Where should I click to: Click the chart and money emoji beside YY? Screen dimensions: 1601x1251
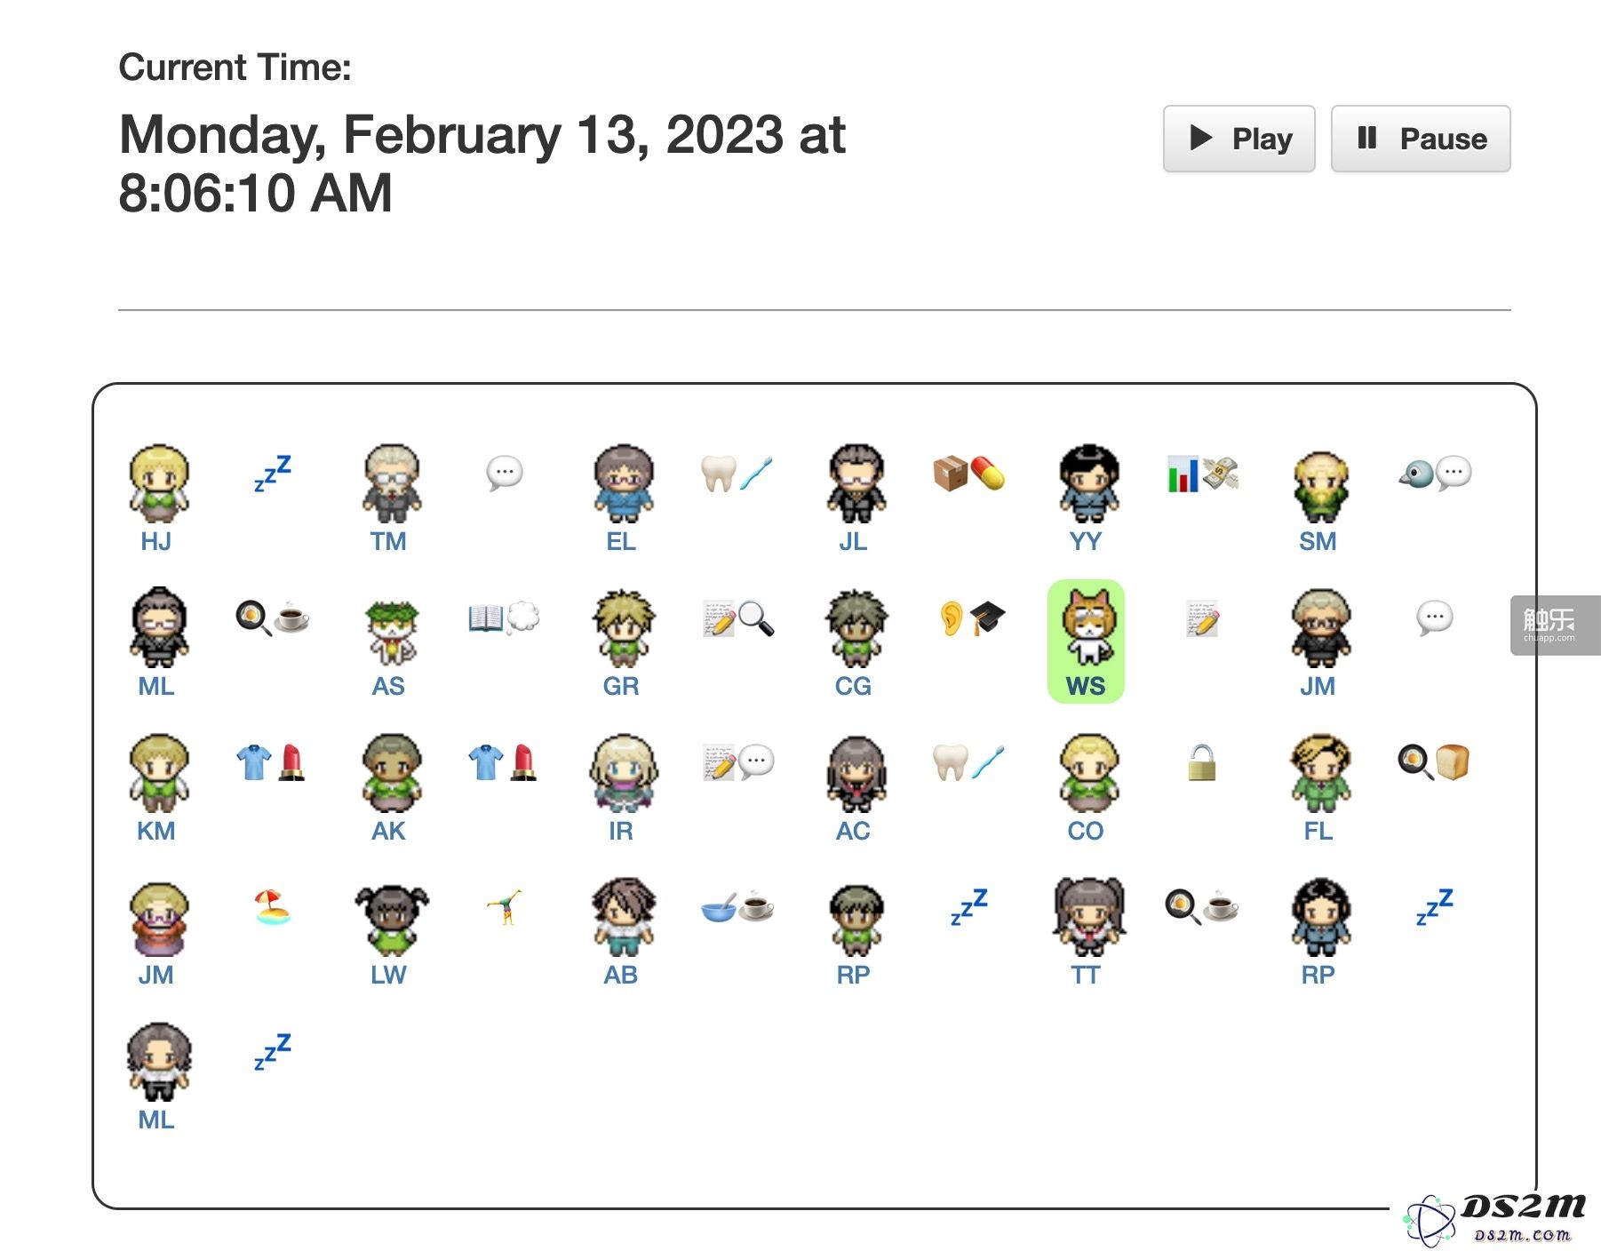click(1202, 474)
